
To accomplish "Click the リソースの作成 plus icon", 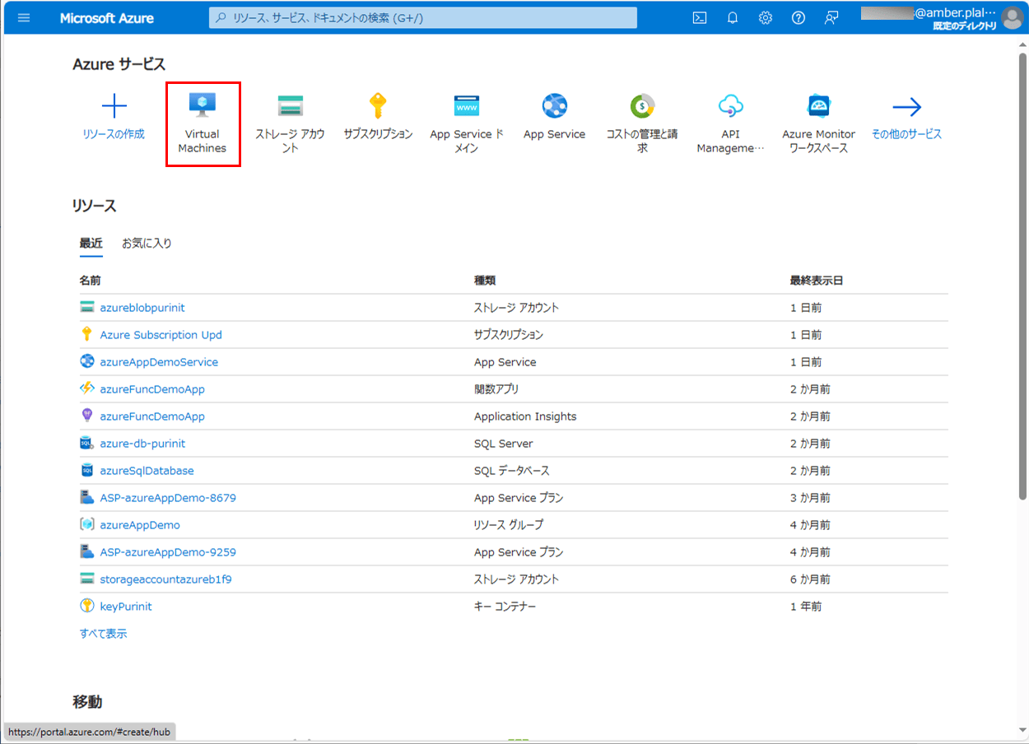I will [114, 106].
